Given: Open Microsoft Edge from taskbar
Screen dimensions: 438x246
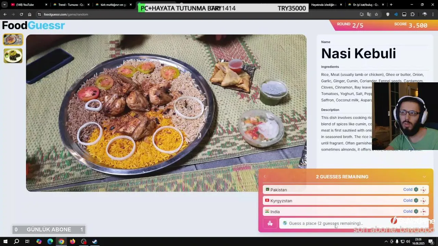Looking at the screenshot, I should coord(50,242).
